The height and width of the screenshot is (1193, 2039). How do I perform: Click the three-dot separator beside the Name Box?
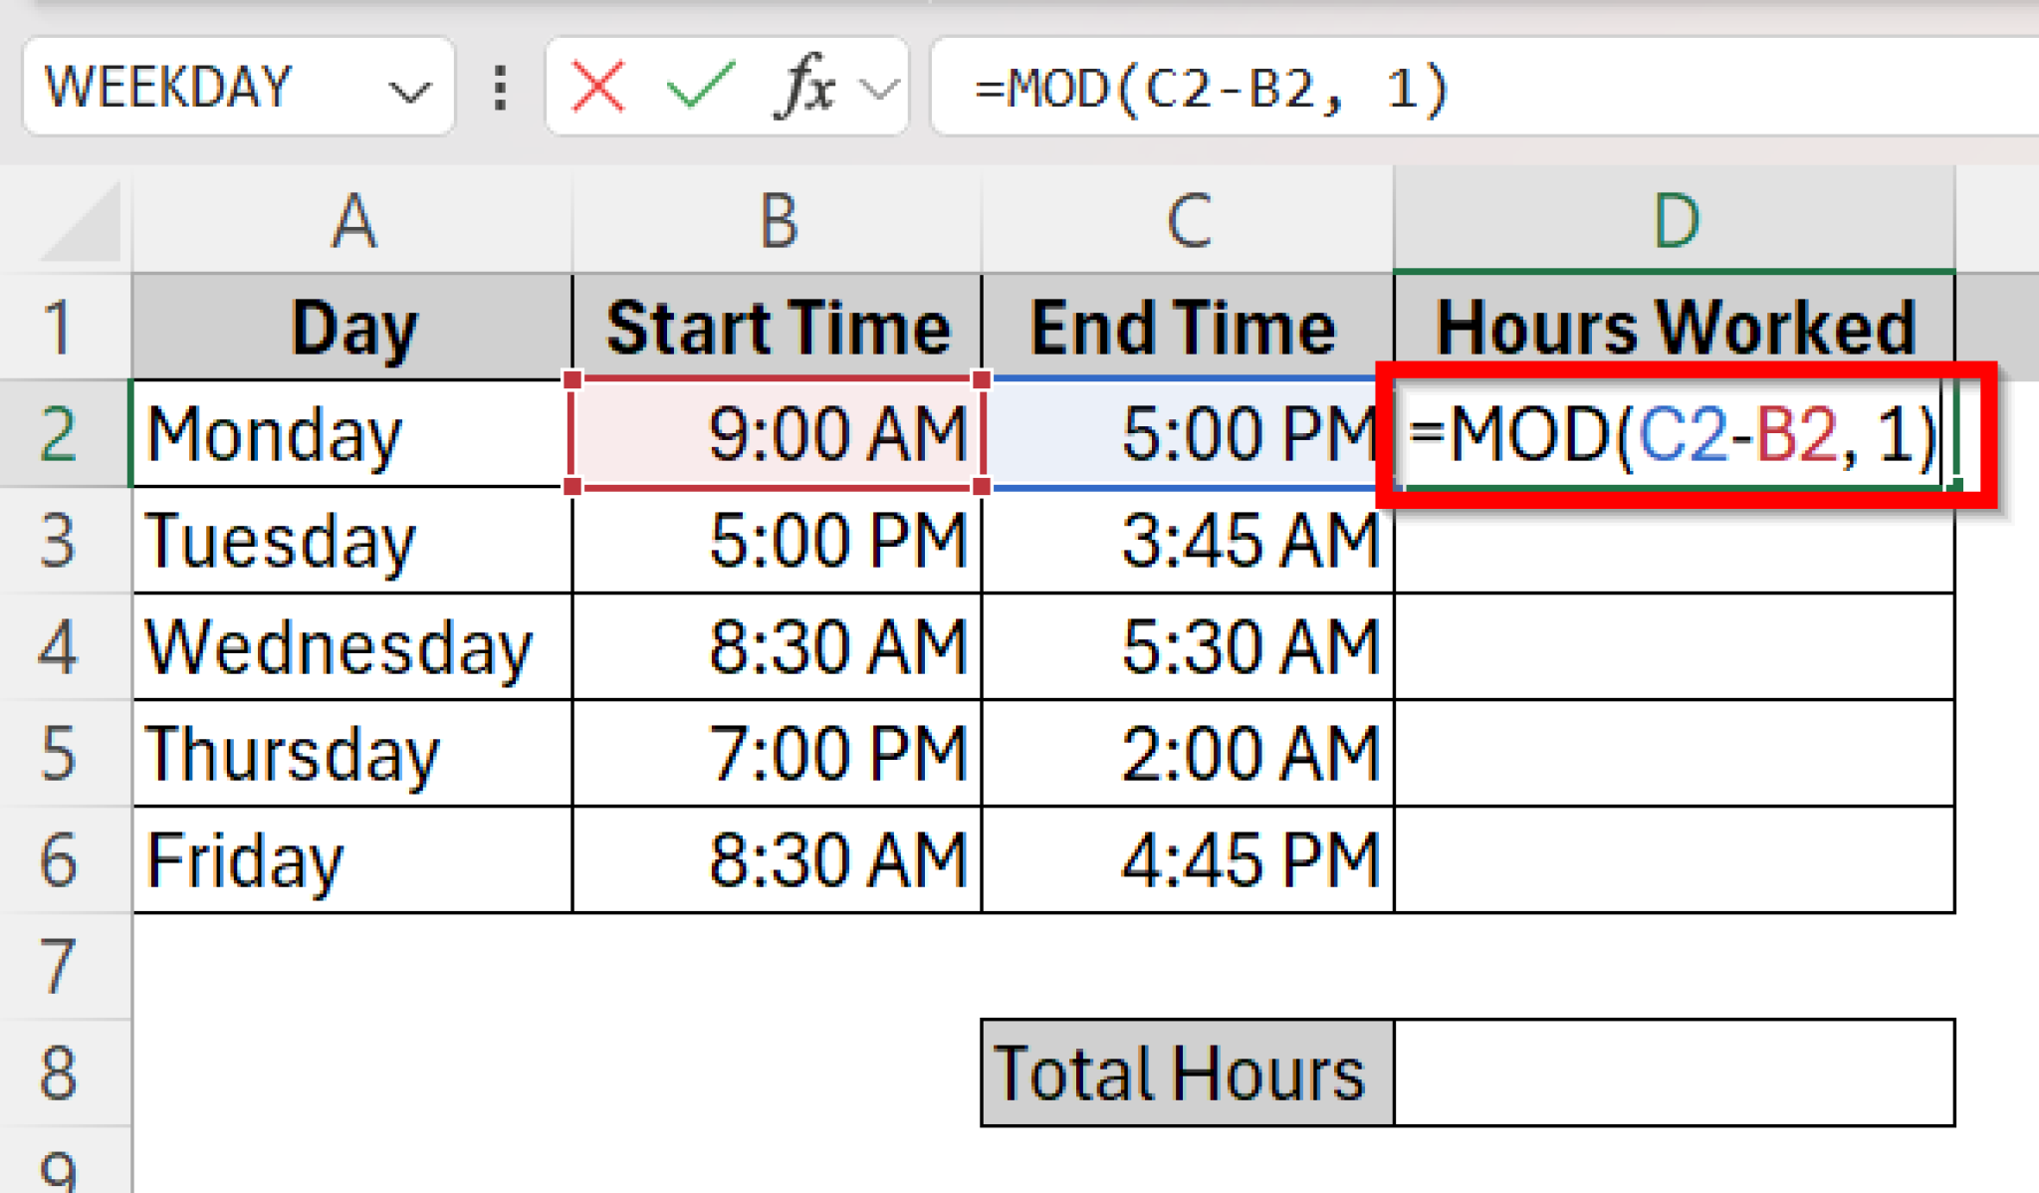[x=500, y=88]
